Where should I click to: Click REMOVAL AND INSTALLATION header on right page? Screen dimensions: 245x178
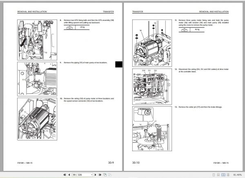[214, 11]
